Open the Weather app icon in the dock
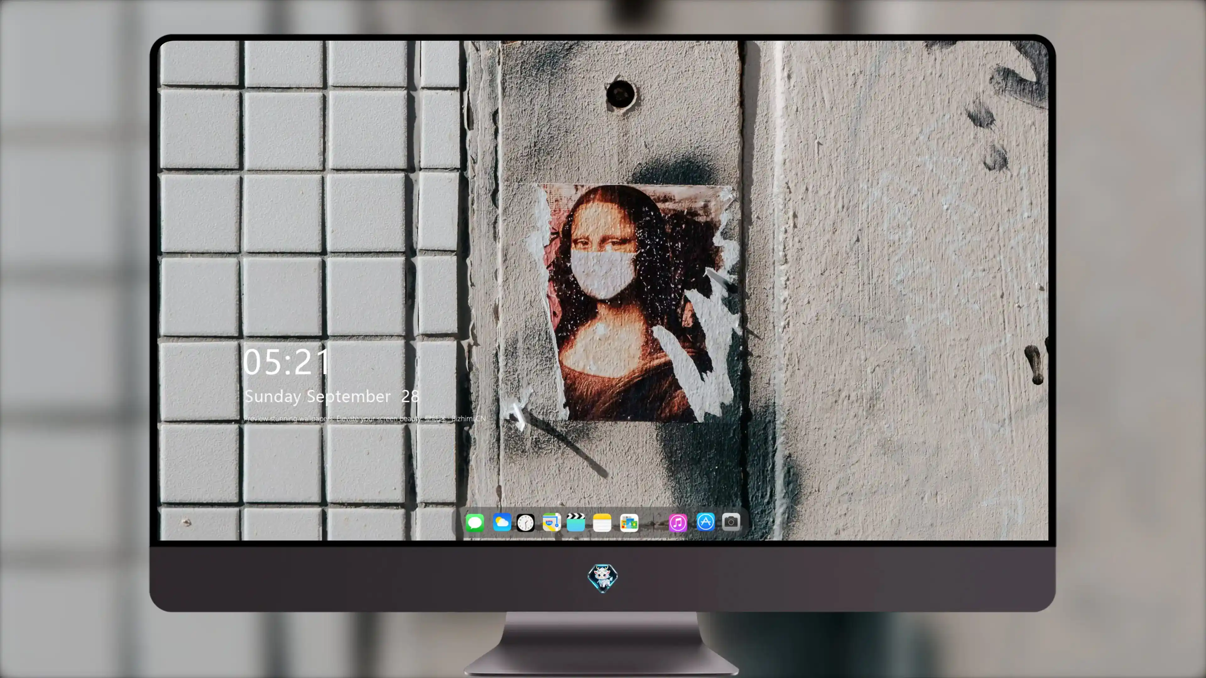1206x678 pixels. click(x=502, y=522)
